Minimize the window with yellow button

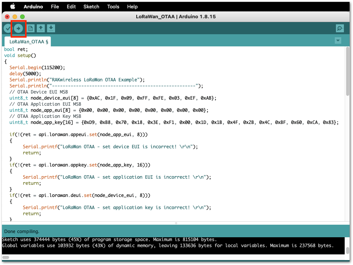15,17
